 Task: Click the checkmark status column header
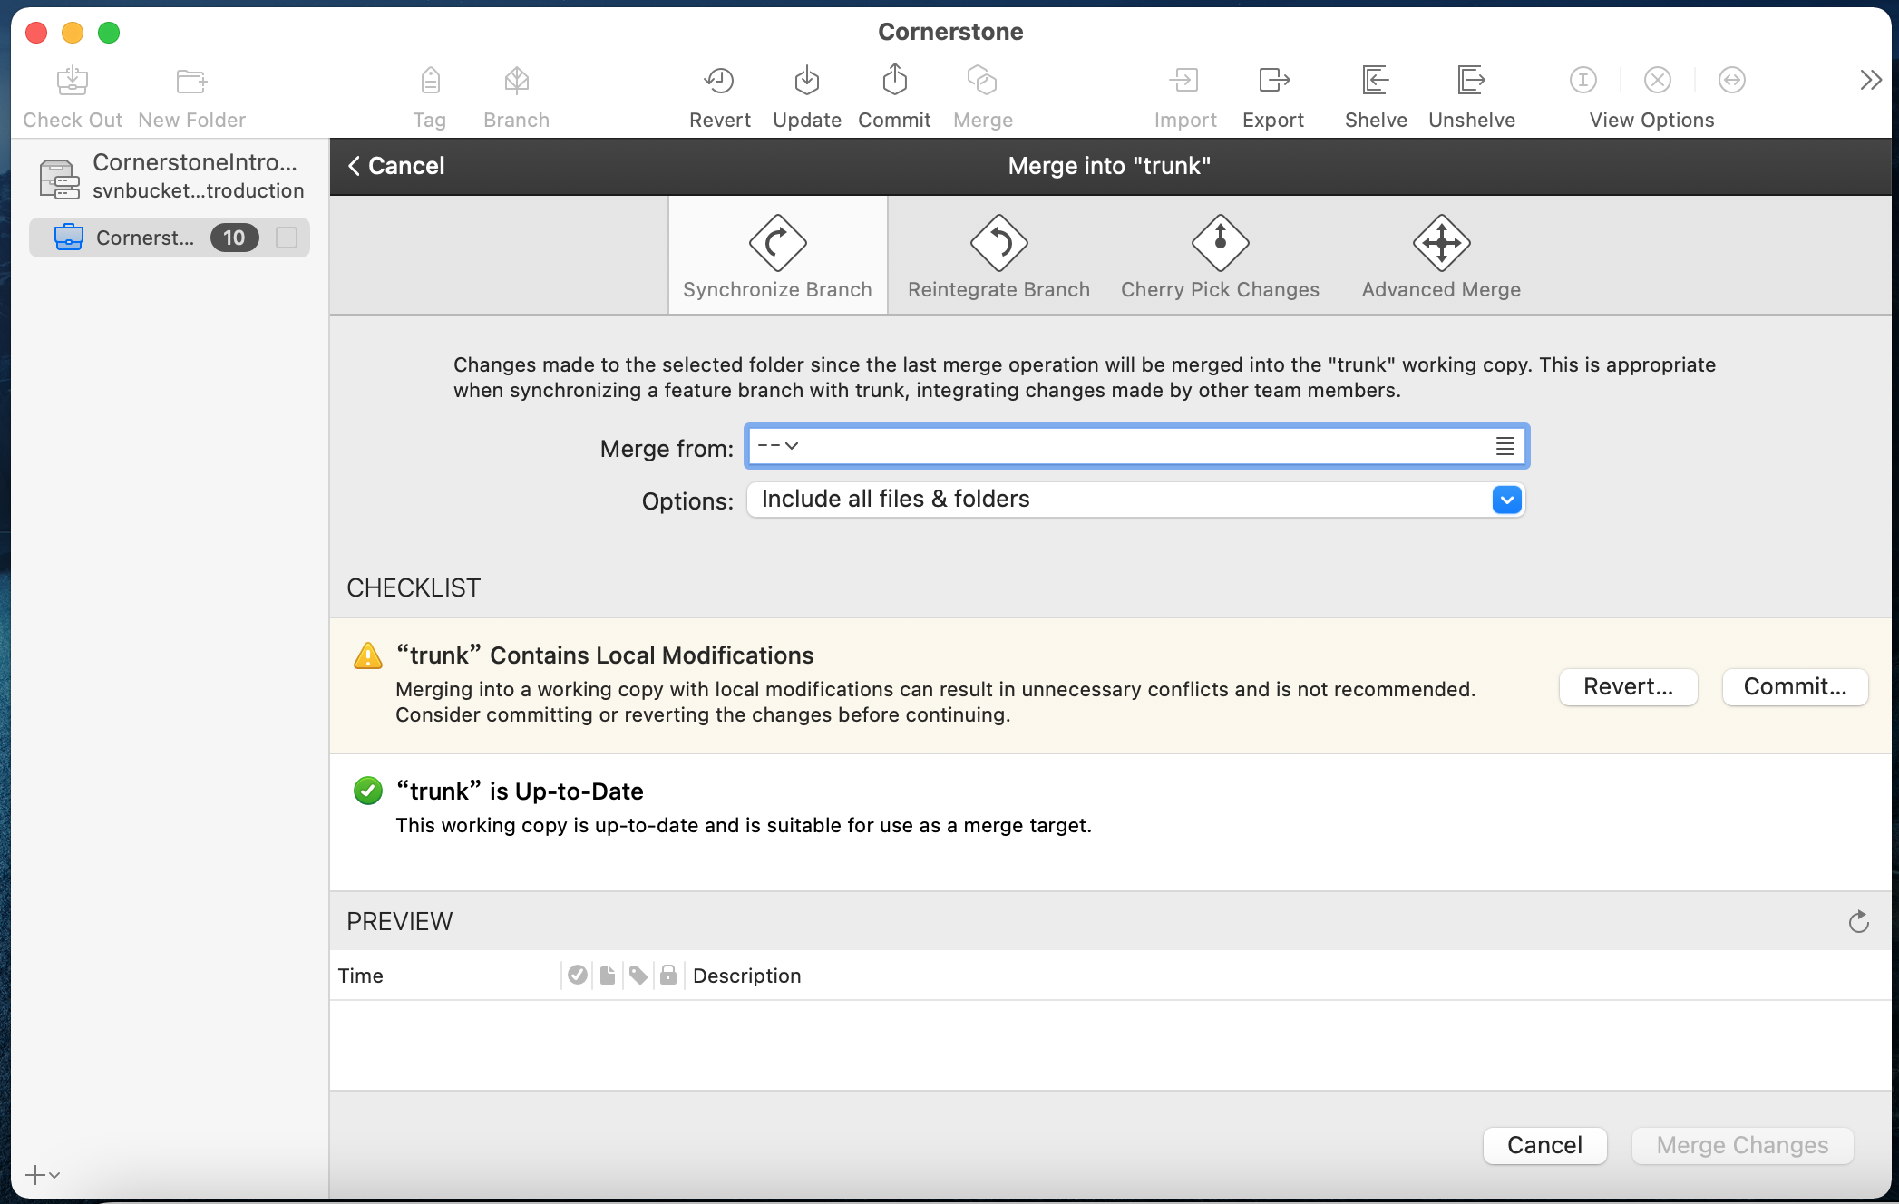click(x=578, y=976)
